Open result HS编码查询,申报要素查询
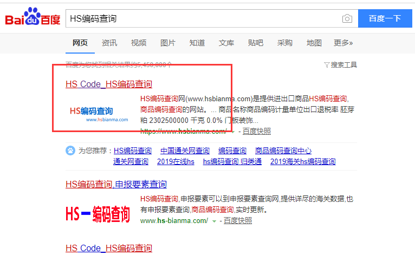The image size is (415, 255). 116,184
